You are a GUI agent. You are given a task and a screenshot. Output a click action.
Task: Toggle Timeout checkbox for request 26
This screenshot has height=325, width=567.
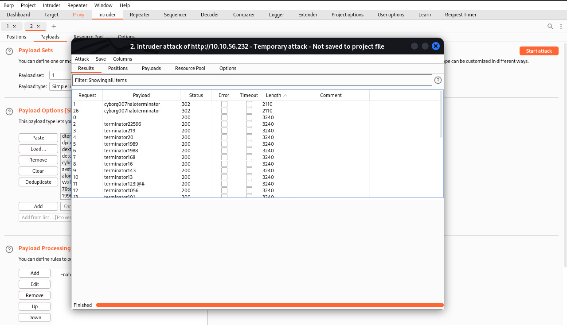click(249, 111)
